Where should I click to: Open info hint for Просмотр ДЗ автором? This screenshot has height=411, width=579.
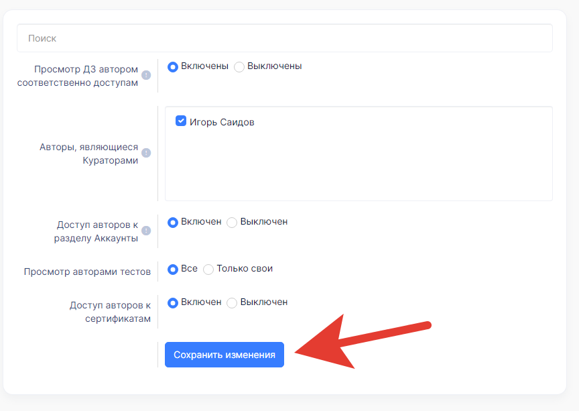146,75
